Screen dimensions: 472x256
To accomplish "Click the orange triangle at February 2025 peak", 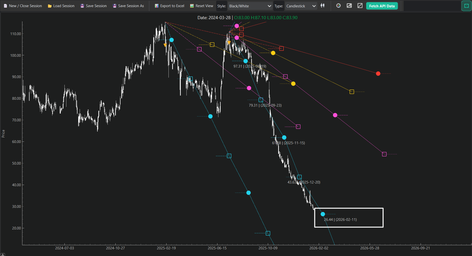I will (165, 45).
